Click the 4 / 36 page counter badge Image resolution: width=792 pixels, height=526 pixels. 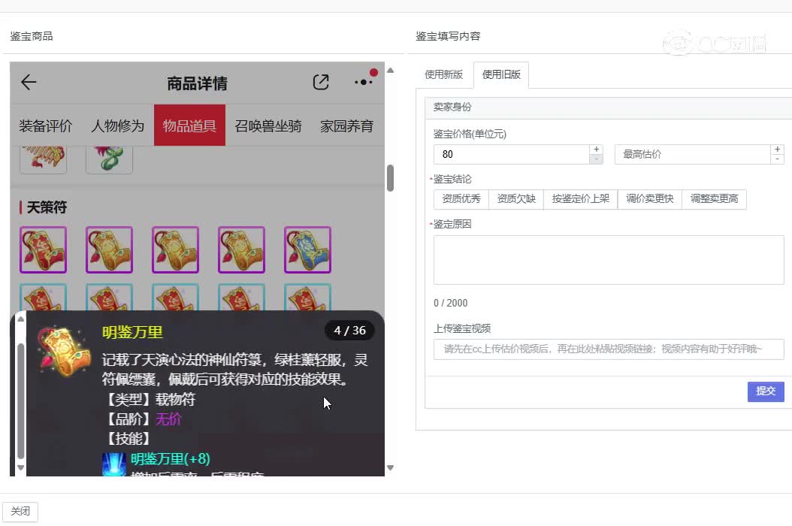349,331
